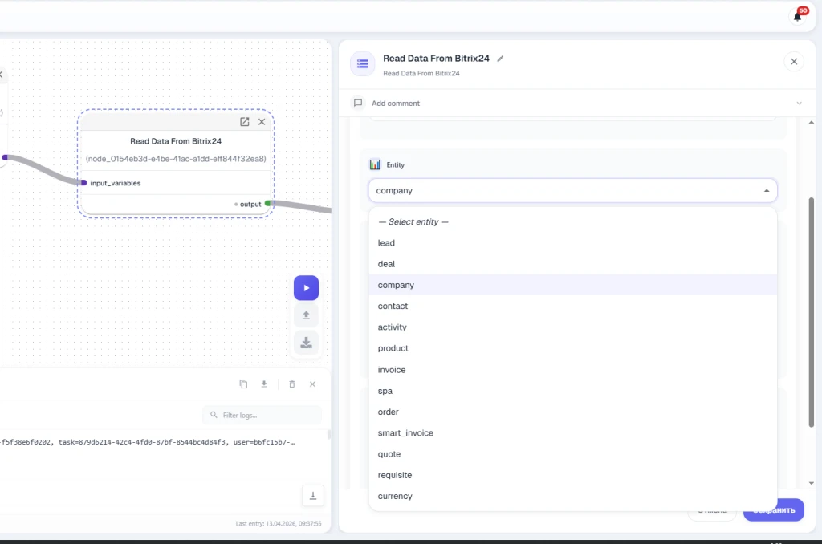Click the Last entry timestamp text
This screenshot has height=544, width=822.
point(279,524)
